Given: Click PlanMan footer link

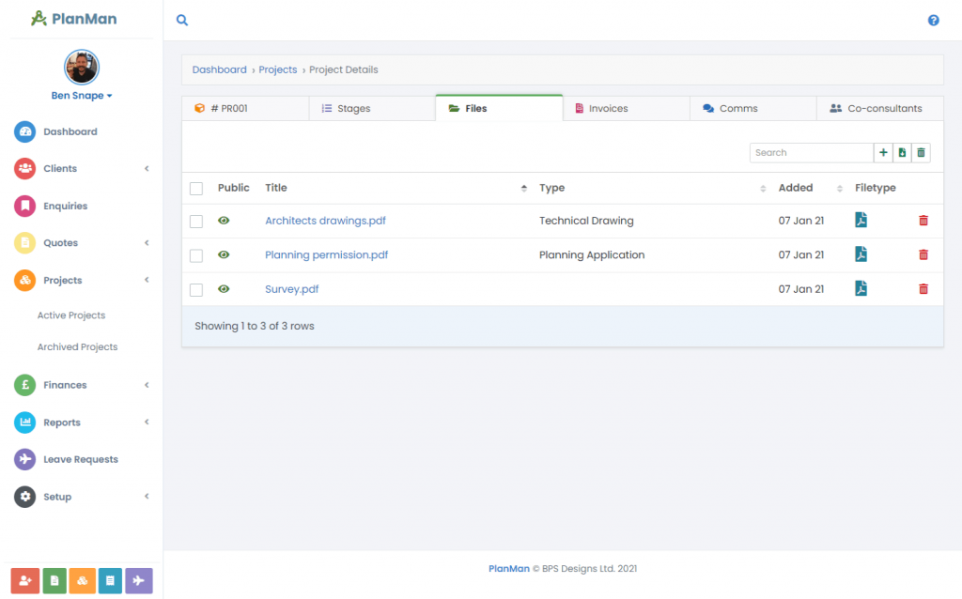Looking at the screenshot, I should [508, 569].
